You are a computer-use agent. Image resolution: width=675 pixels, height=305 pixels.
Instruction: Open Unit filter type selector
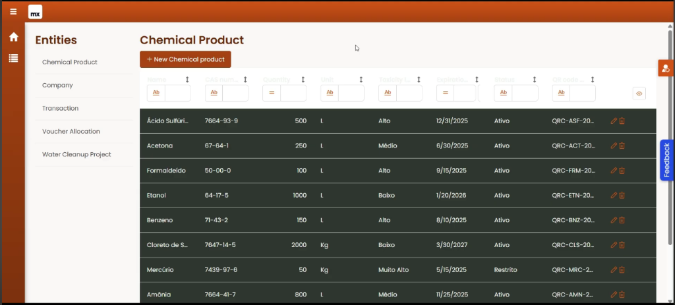pos(330,93)
